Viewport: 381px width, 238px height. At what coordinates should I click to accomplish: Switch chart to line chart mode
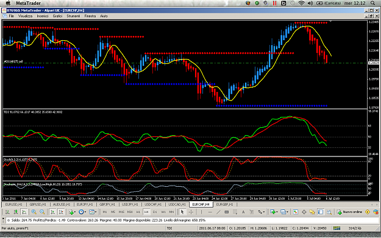click(x=24, y=212)
